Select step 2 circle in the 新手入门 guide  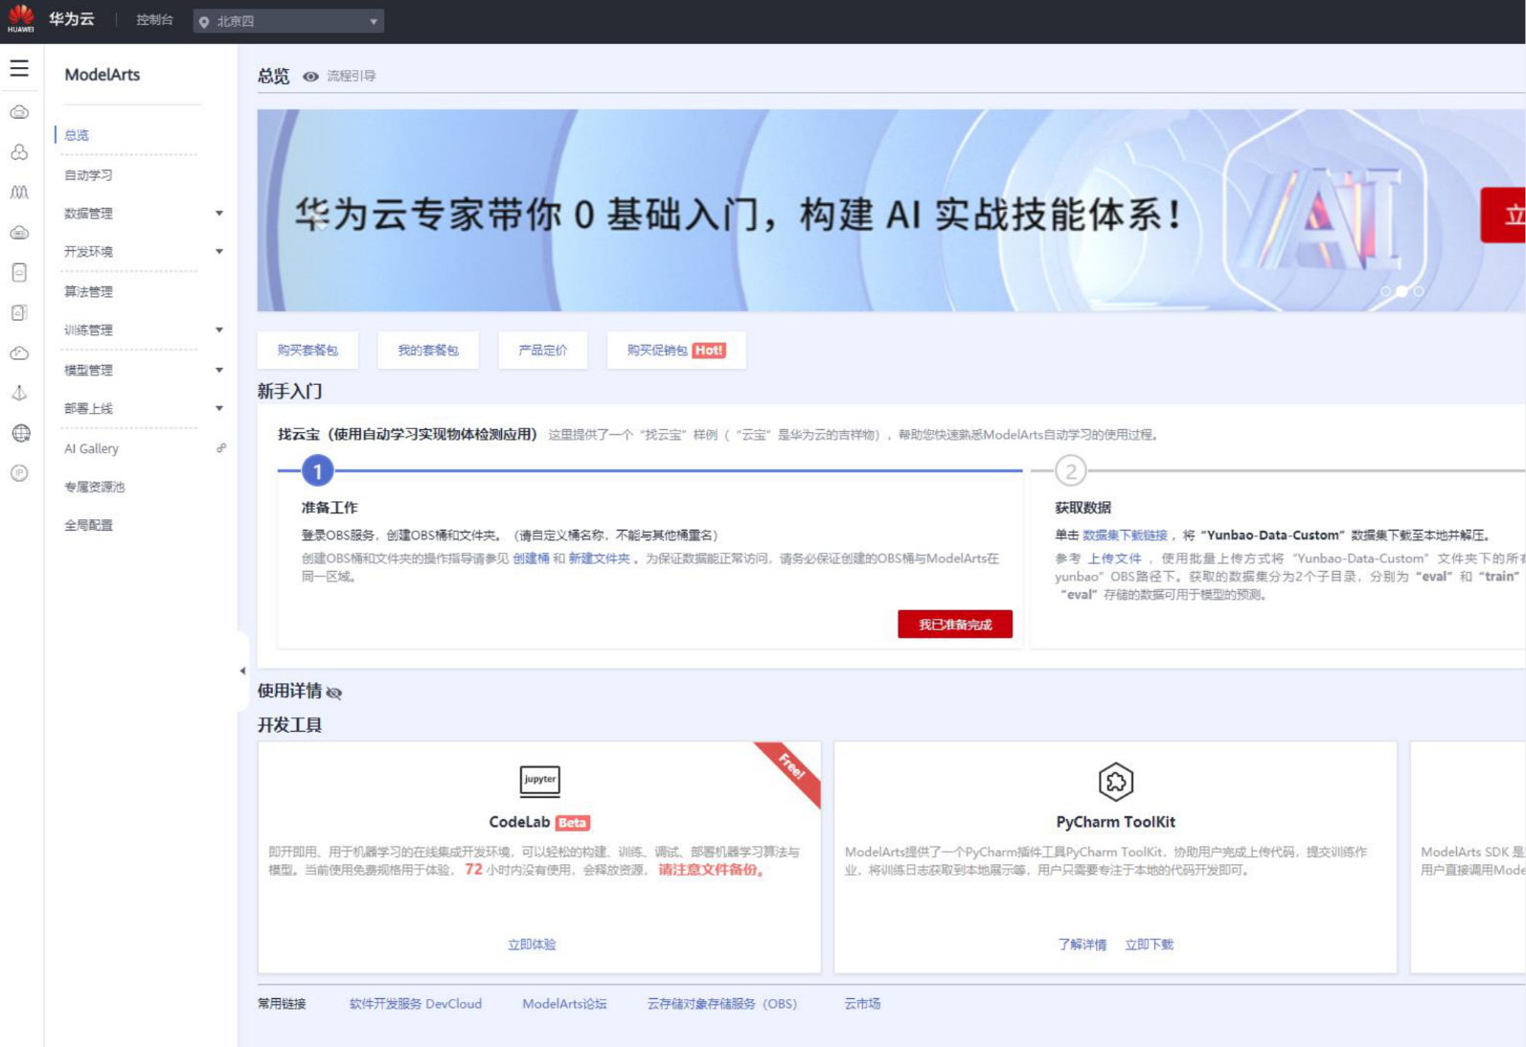(1071, 471)
